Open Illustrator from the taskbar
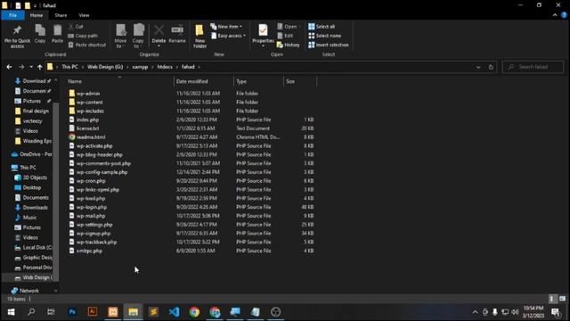The width and height of the screenshot is (570, 321). (x=93, y=312)
